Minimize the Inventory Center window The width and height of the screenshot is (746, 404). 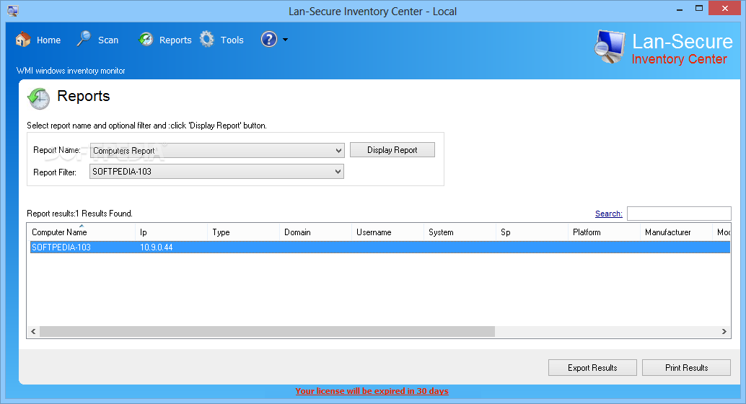[680, 9]
